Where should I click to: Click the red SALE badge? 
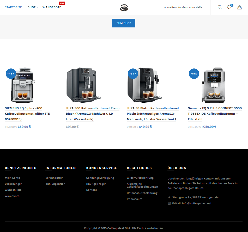pos(62,3)
